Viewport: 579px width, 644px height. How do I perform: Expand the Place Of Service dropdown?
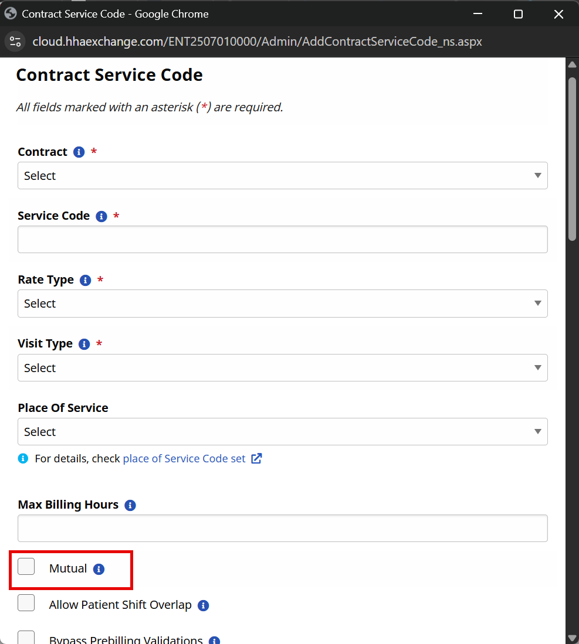[282, 432]
